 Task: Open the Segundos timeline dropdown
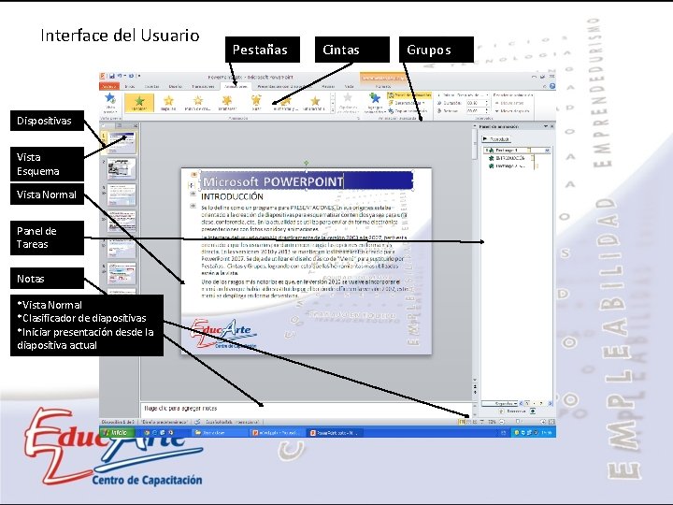pyautogui.click(x=499, y=404)
